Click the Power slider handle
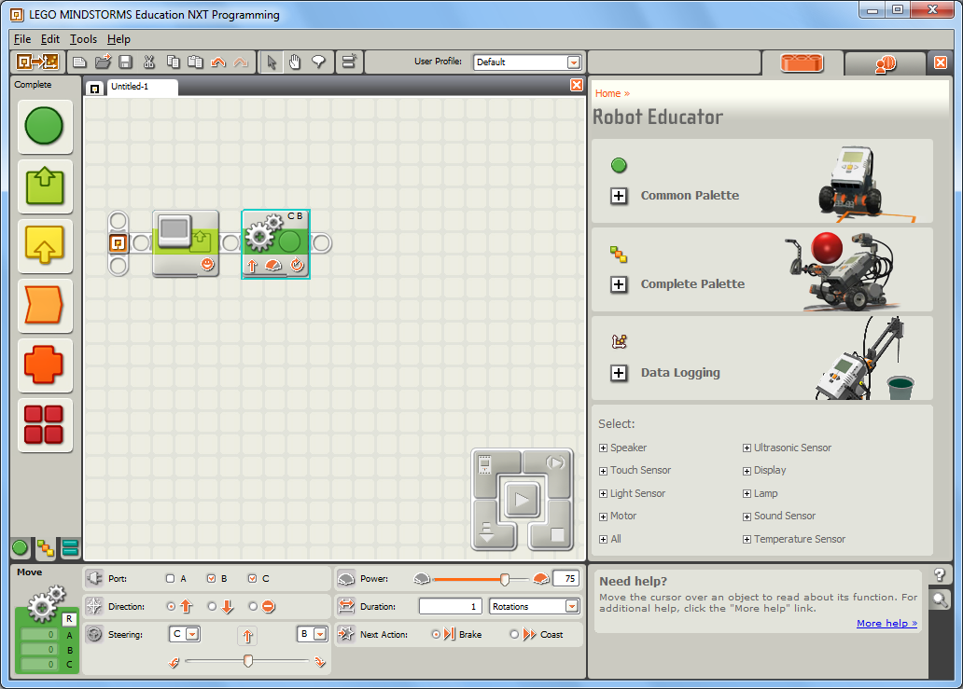963x689 pixels. [x=504, y=579]
